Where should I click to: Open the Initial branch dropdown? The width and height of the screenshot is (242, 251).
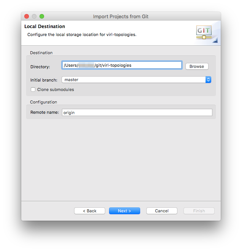136,80
